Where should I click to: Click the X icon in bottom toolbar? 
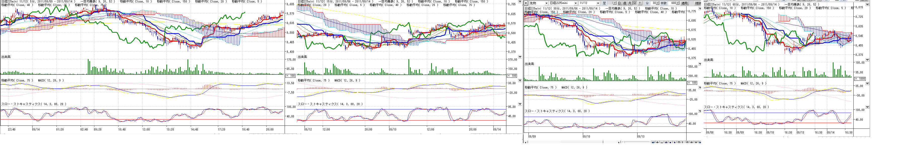tap(696, 142)
